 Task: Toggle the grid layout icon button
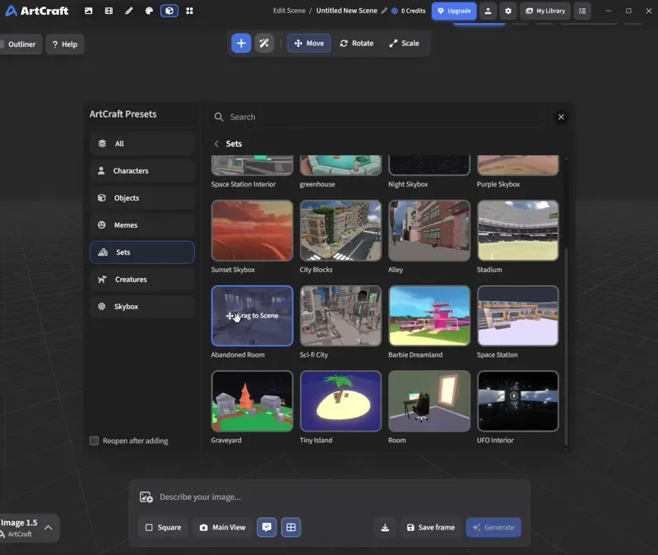[x=291, y=527]
